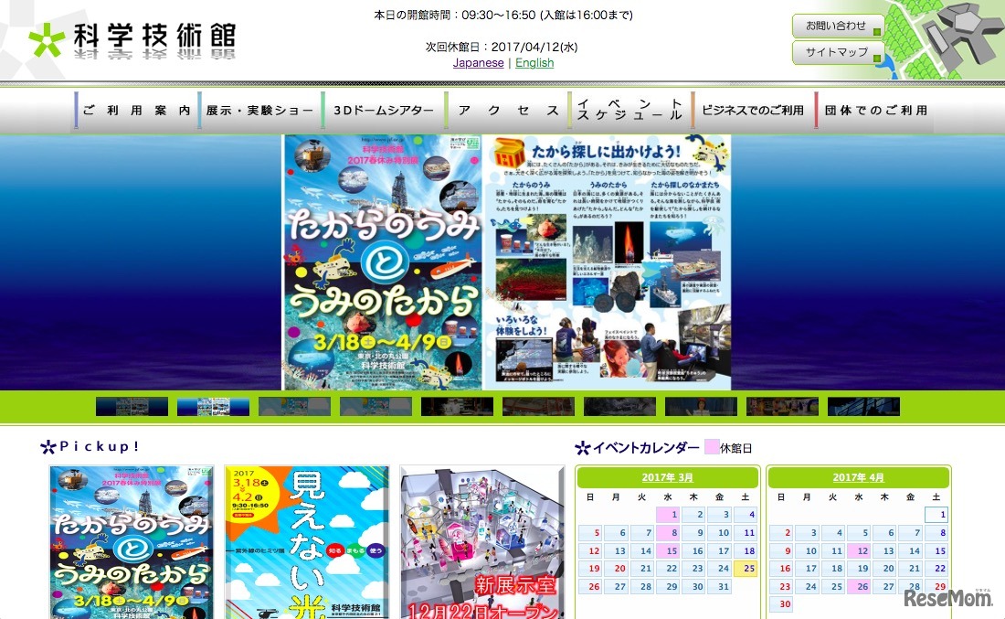Select March 5 in the calendar
This screenshot has width=1005, height=619.
coord(589,532)
